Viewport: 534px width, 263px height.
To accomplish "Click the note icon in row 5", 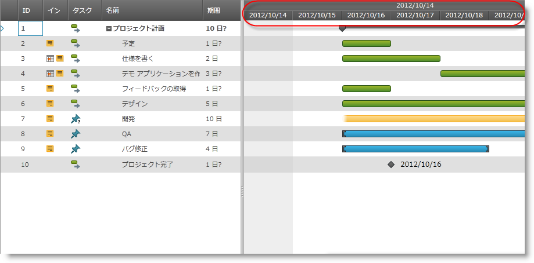I will [50, 89].
